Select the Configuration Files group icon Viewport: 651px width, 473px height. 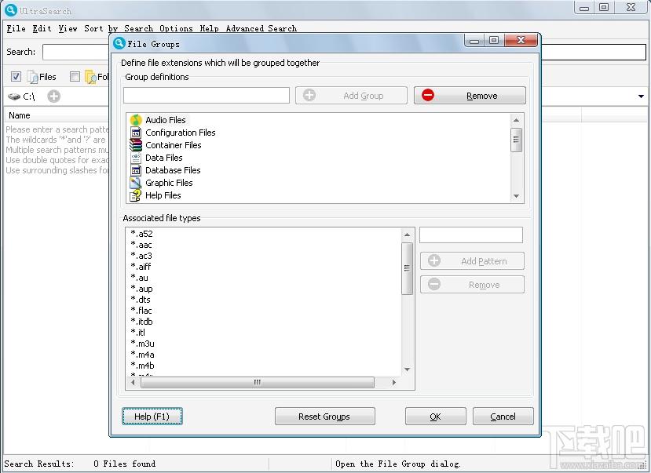point(136,133)
